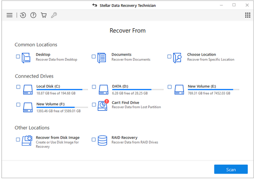This screenshot has height=179, width=254.
Task: Tick the New Volume (E:) checkbox
Action: point(170,87)
